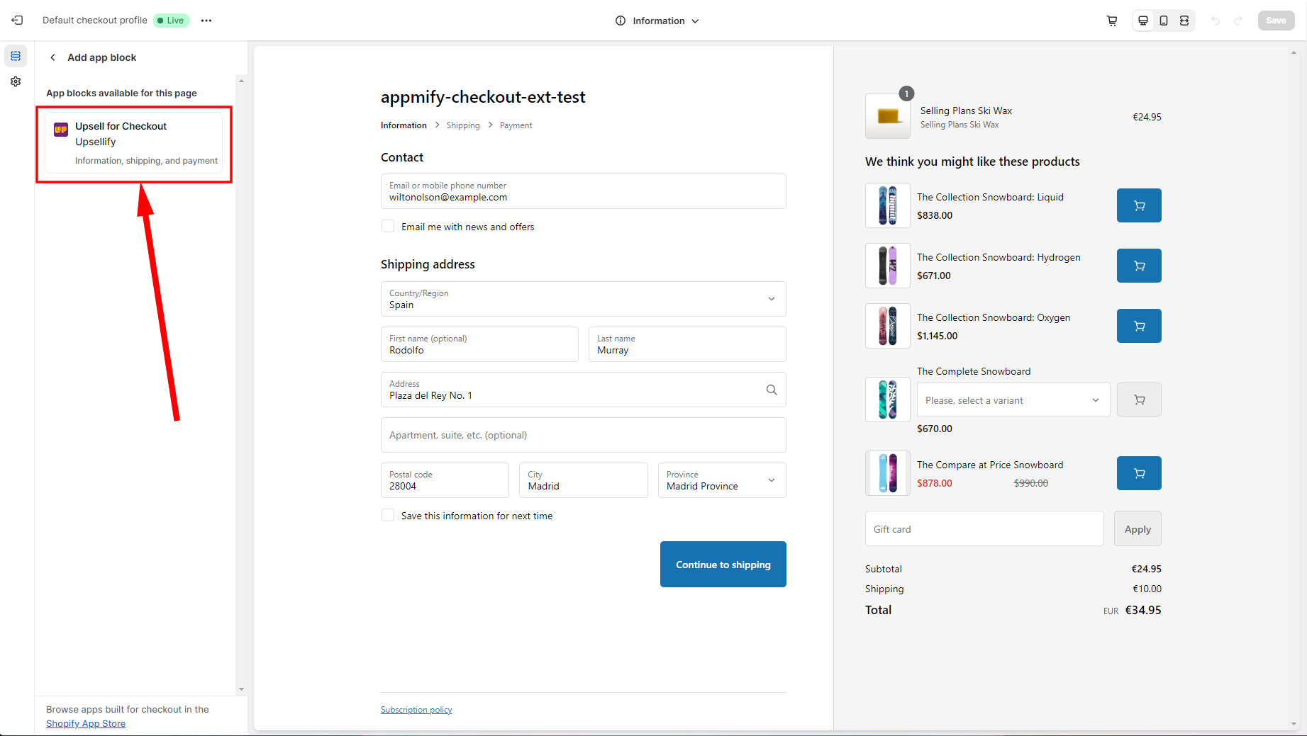
Task: Open the Information page selector
Action: [657, 21]
